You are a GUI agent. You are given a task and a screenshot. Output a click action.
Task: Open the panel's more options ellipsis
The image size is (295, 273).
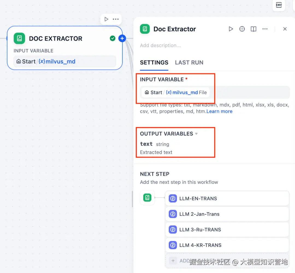point(265,29)
